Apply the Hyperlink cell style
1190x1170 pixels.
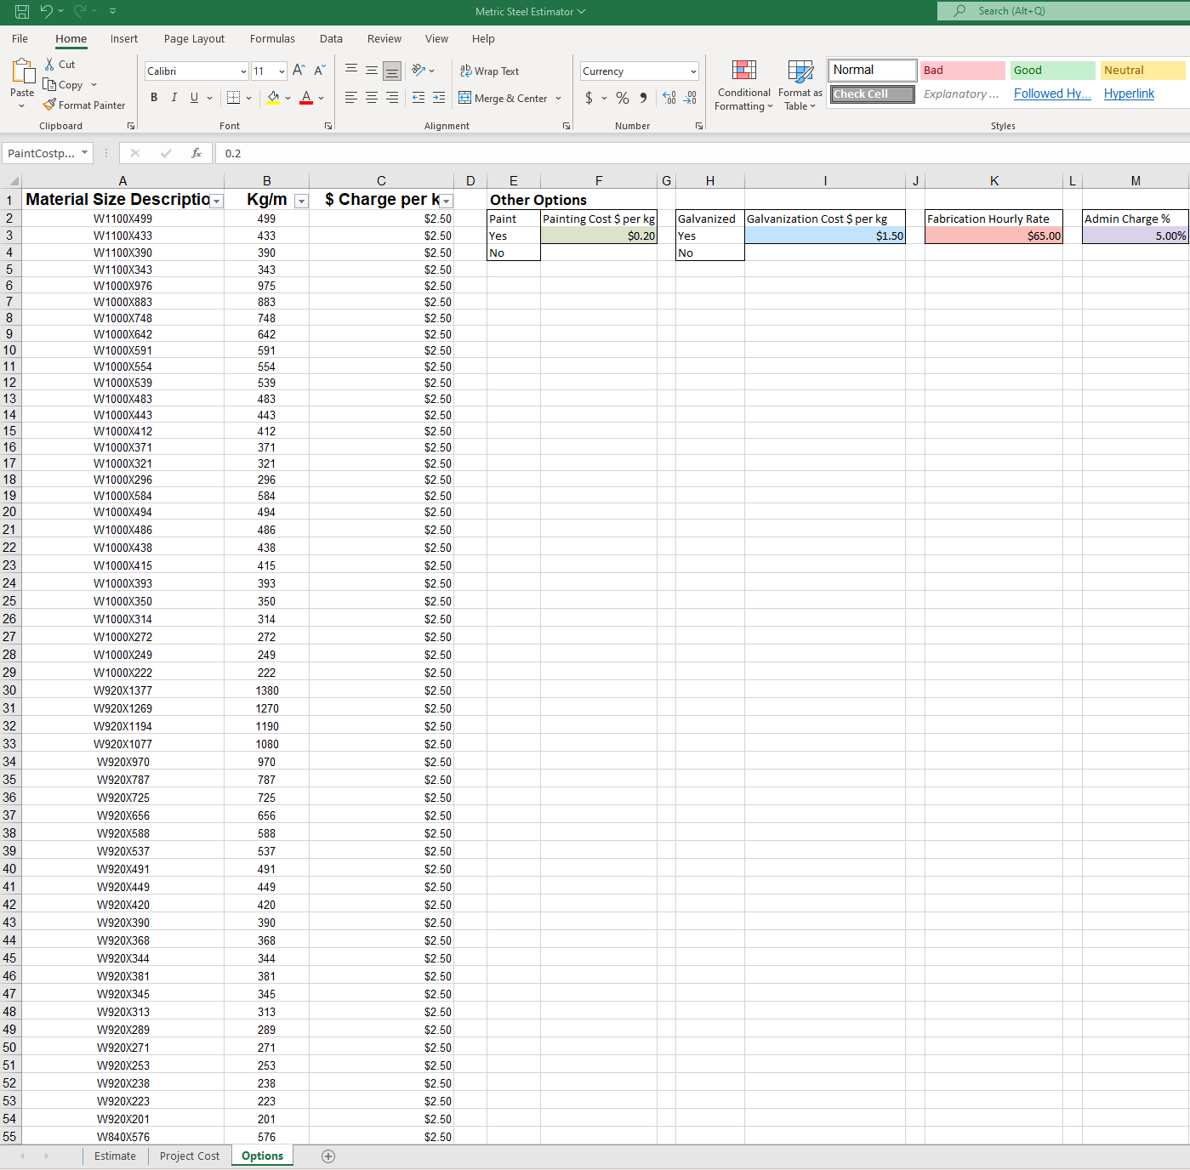pos(1129,94)
